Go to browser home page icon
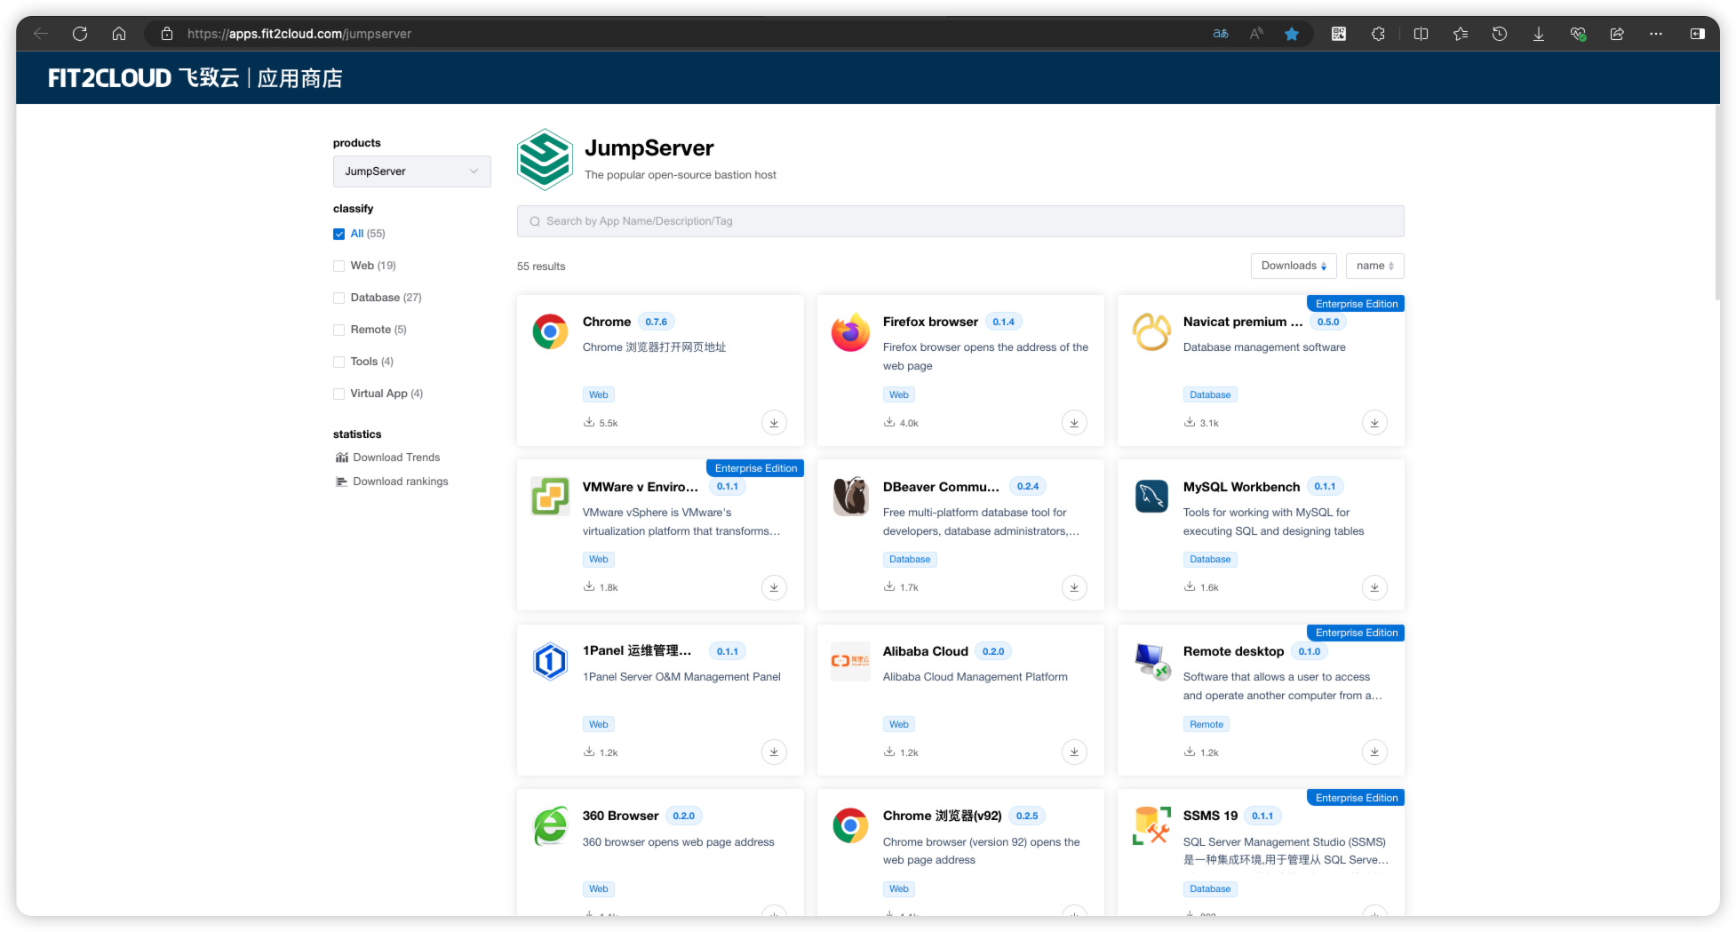Image resolution: width=1736 pixels, height=932 pixels. coord(119,34)
